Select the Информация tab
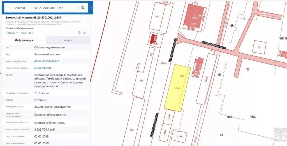 coord(24,40)
